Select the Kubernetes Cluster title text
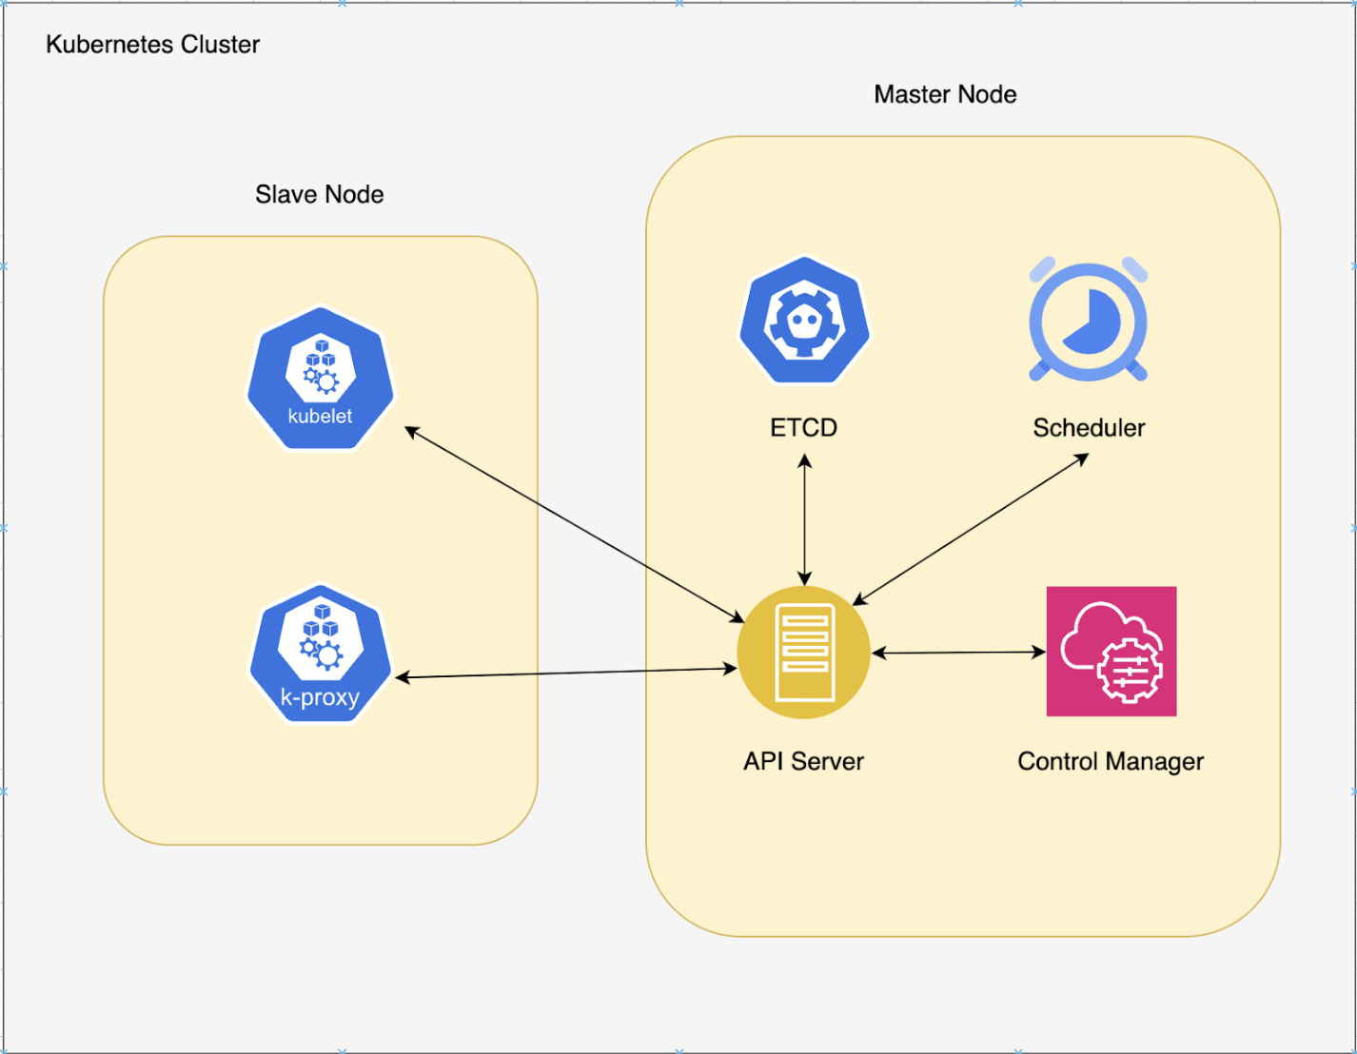Image resolution: width=1357 pixels, height=1054 pixels. [x=152, y=45]
